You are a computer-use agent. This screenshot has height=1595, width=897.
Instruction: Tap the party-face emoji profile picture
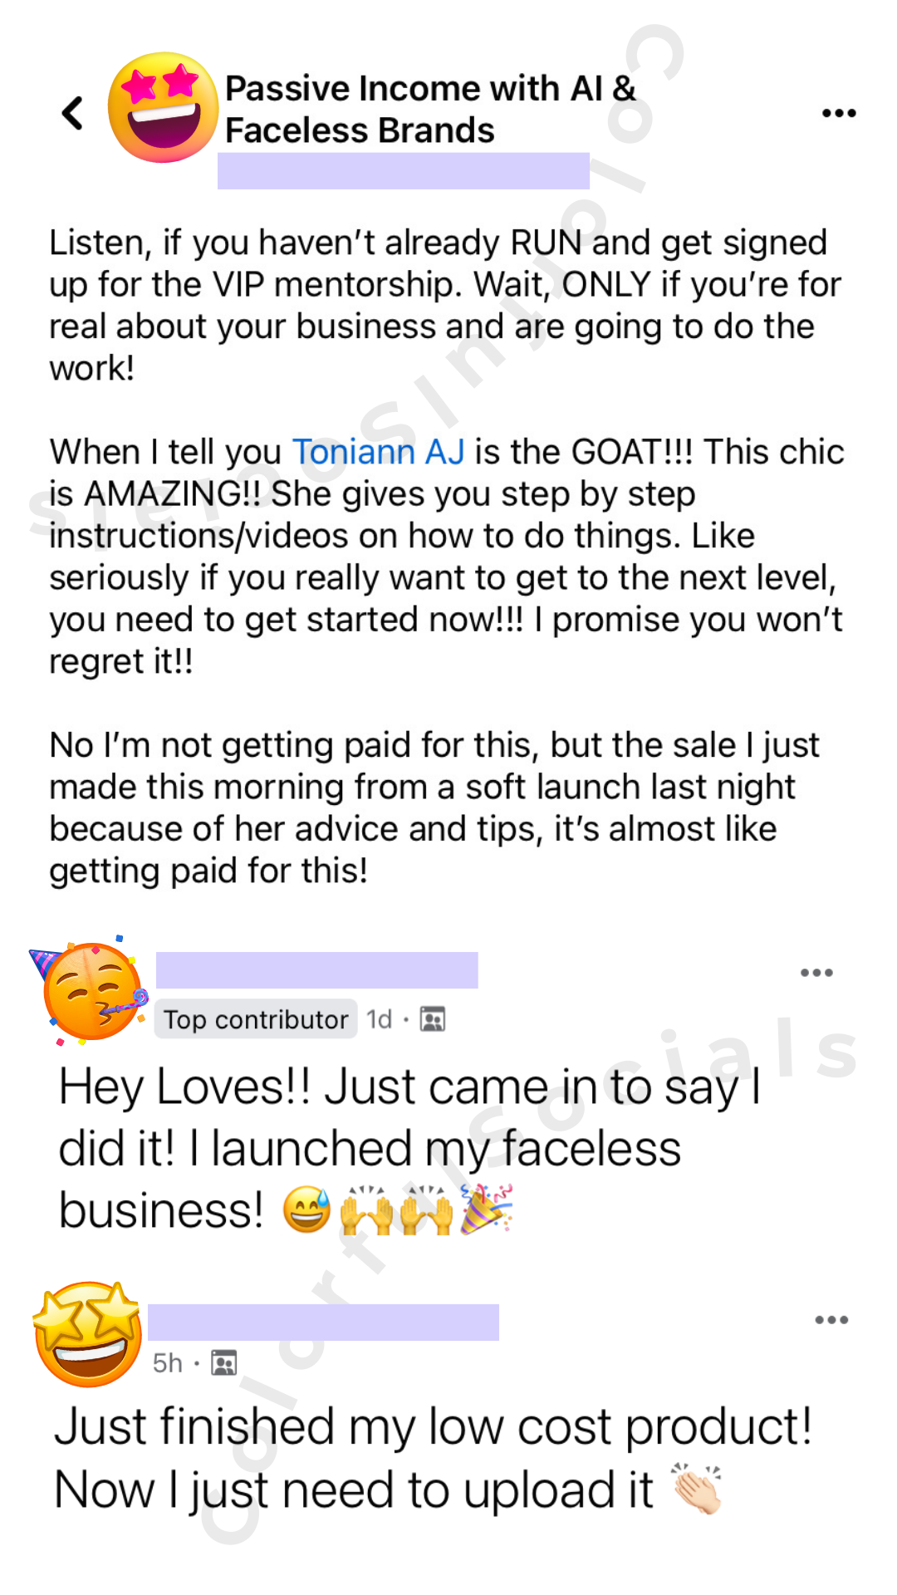coord(90,990)
